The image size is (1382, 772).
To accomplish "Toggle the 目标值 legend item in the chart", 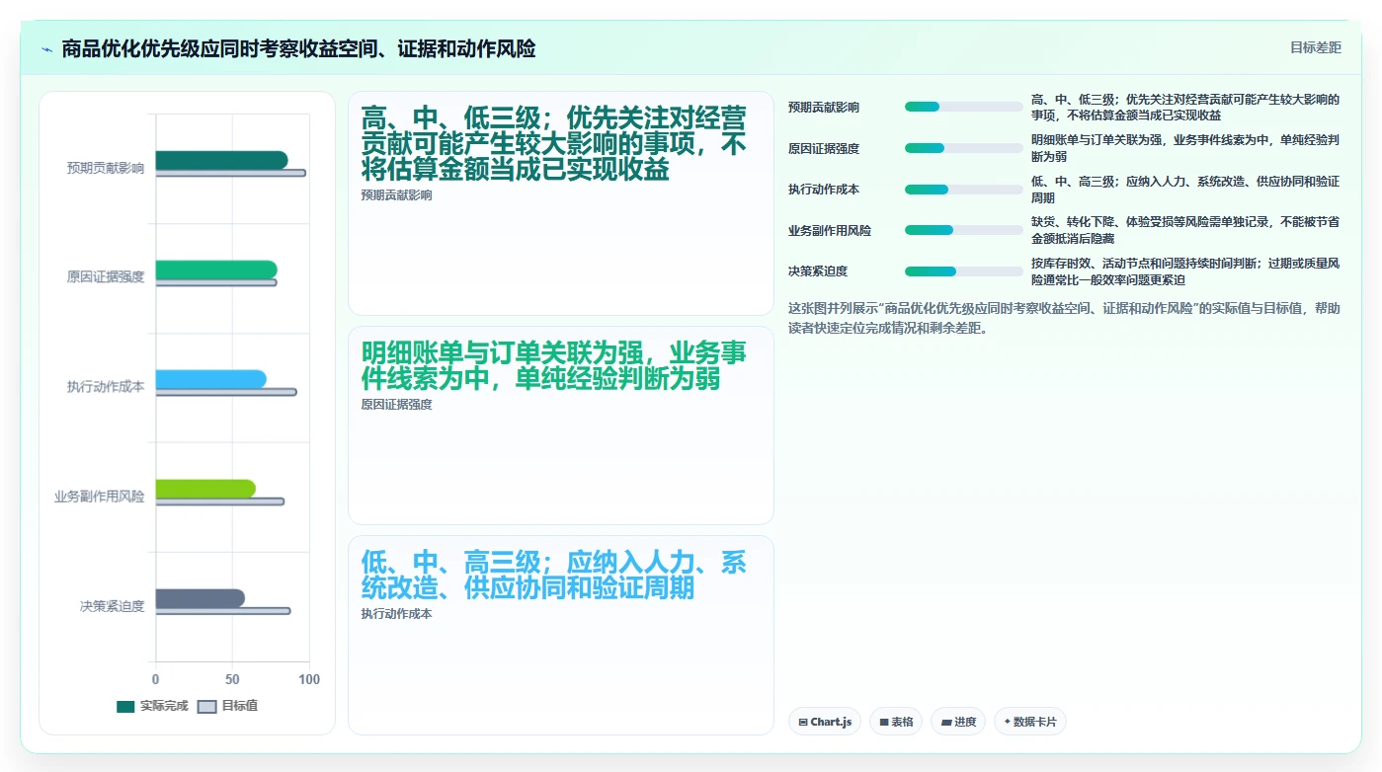I will [227, 706].
